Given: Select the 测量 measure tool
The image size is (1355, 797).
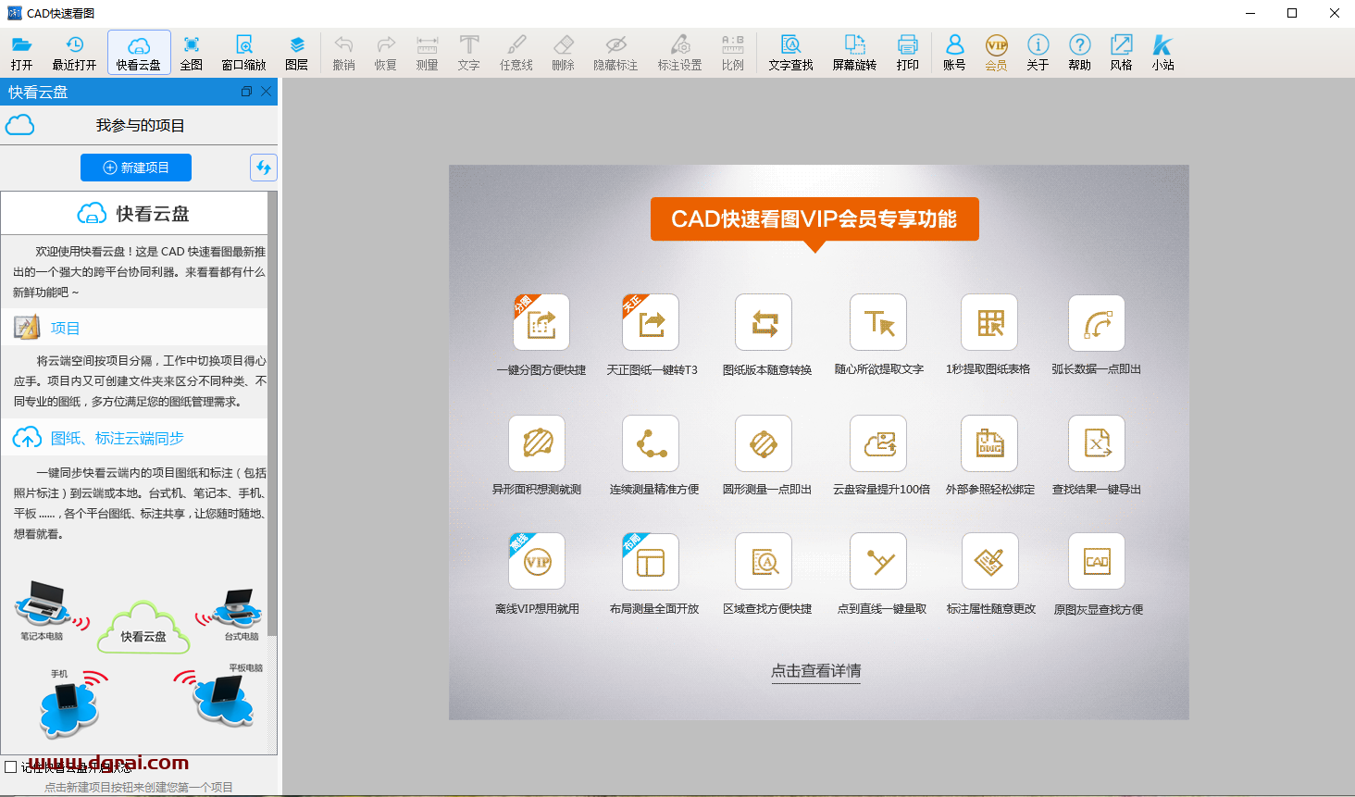Looking at the screenshot, I should tap(427, 52).
